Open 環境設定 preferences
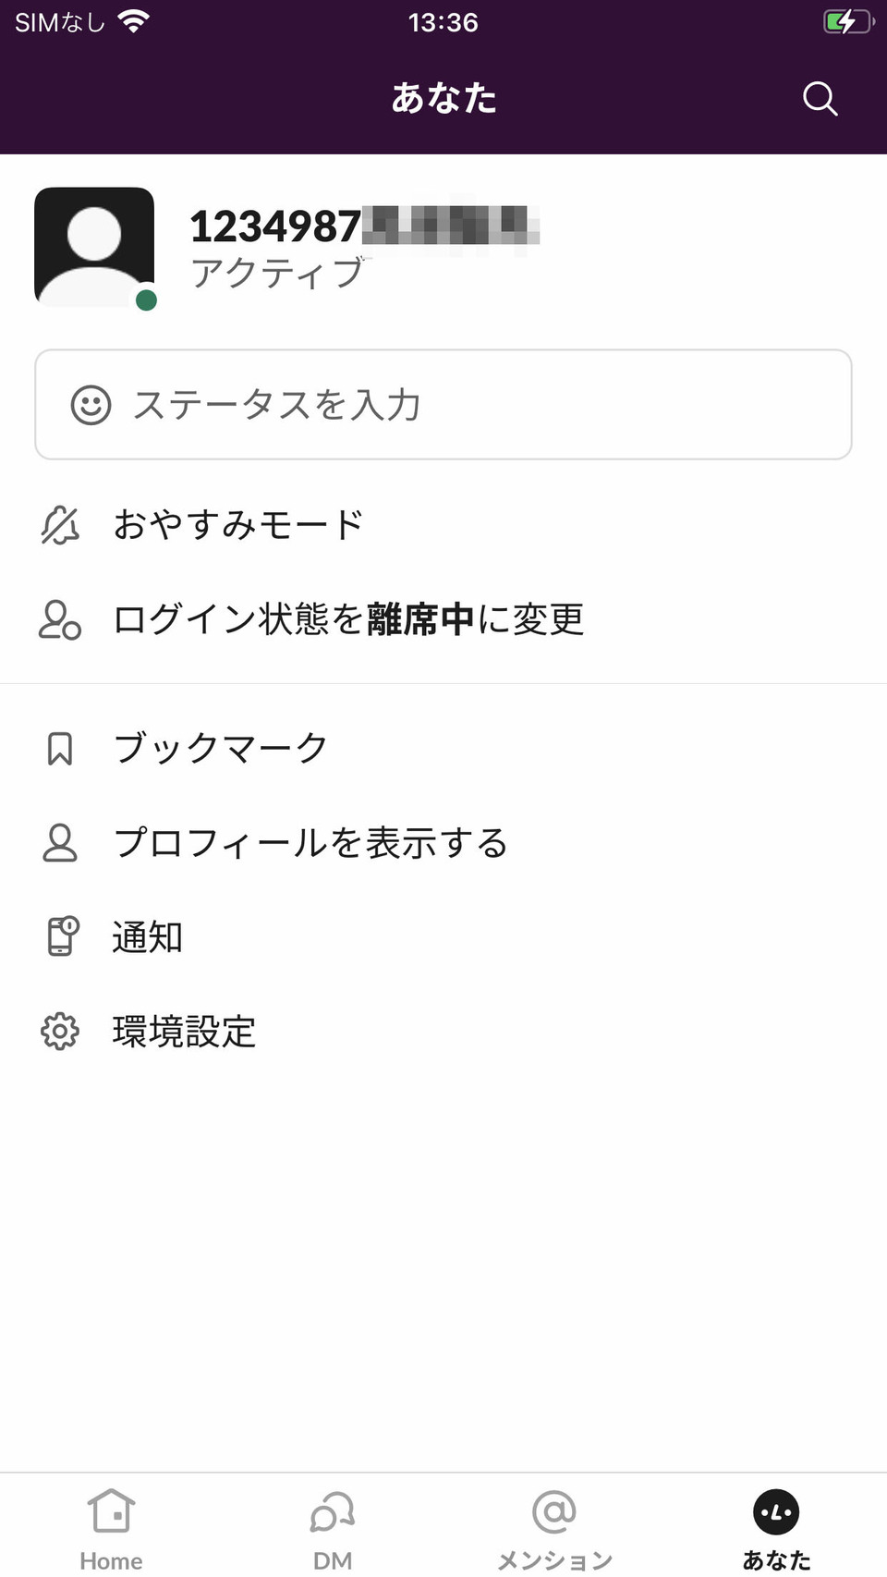The width and height of the screenshot is (887, 1577). [185, 1032]
